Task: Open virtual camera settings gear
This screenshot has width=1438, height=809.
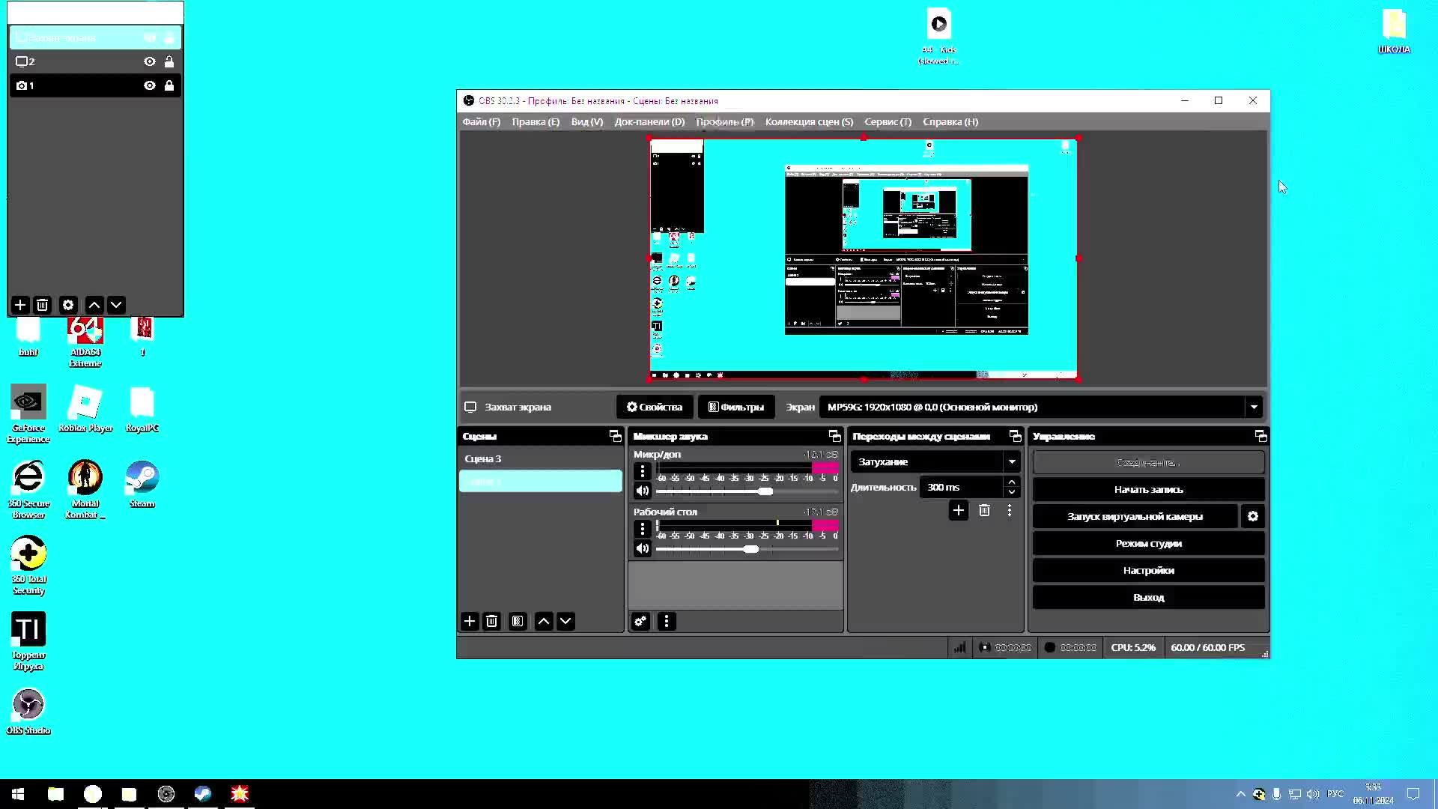Action: coord(1252,516)
